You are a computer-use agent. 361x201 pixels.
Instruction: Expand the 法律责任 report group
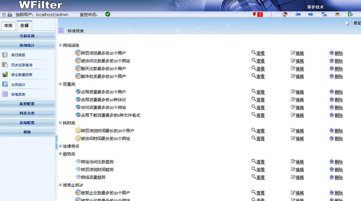(x=60, y=146)
